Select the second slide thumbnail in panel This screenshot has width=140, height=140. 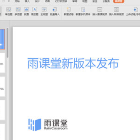pos(2,63)
